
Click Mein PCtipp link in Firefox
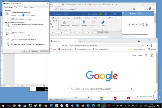[136, 13]
